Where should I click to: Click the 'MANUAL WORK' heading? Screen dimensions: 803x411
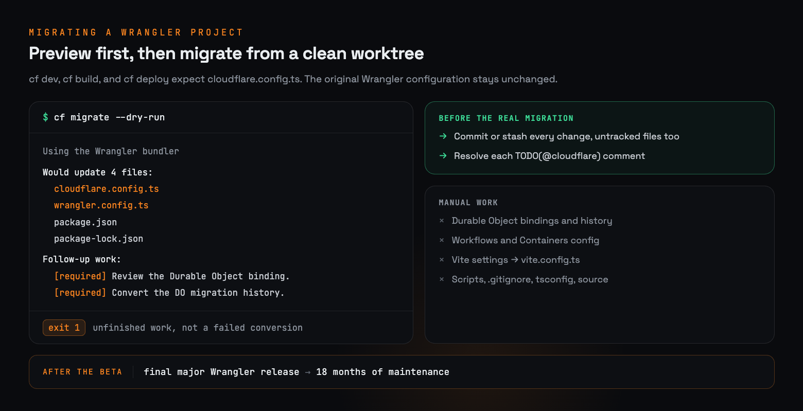point(468,203)
